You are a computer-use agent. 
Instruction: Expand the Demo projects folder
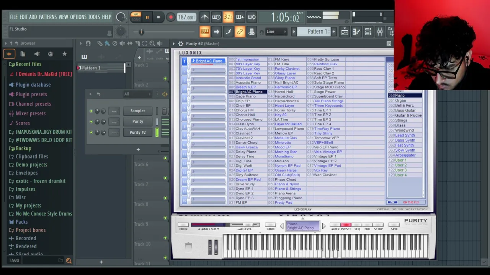coord(31,165)
